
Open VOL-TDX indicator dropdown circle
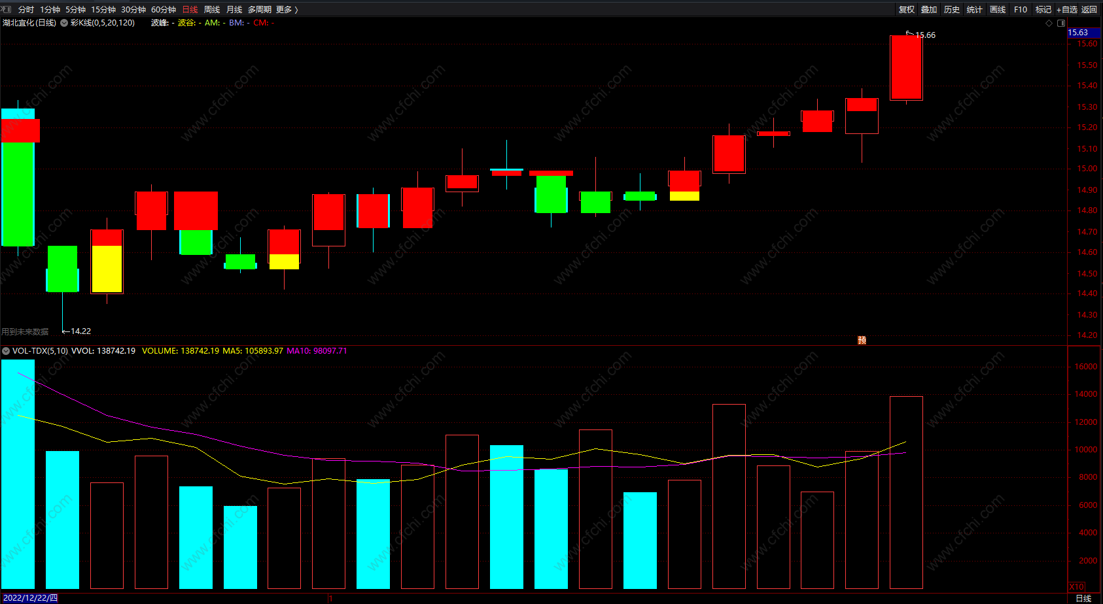(x=6, y=351)
